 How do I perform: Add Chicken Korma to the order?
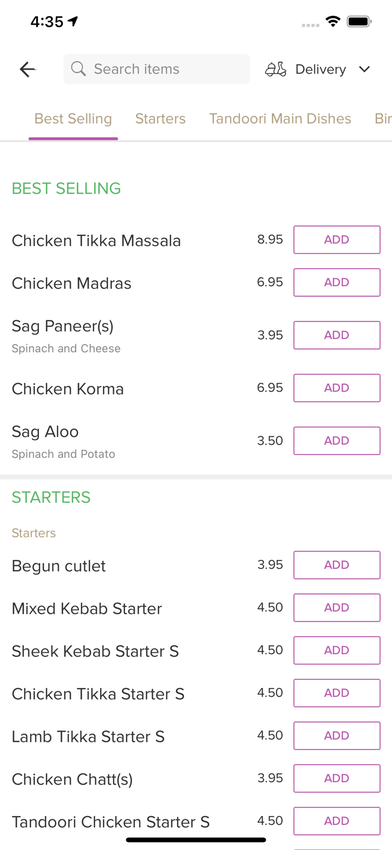pyautogui.click(x=337, y=388)
